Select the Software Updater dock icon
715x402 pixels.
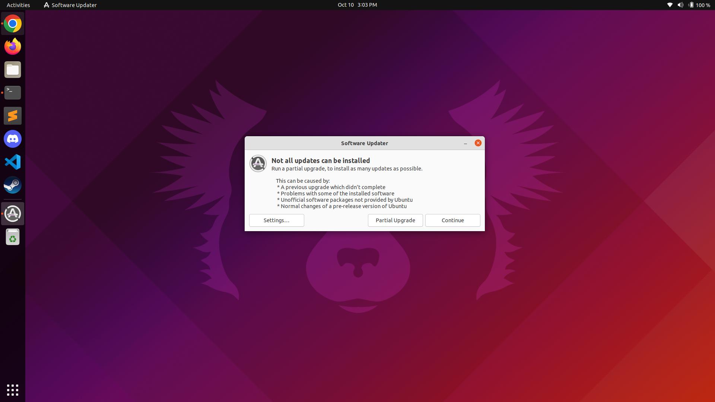pos(12,213)
